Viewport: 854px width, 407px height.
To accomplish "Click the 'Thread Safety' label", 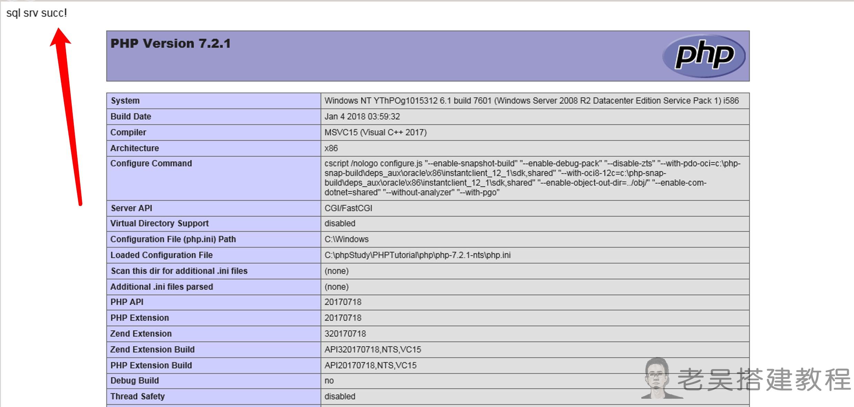I will [138, 397].
